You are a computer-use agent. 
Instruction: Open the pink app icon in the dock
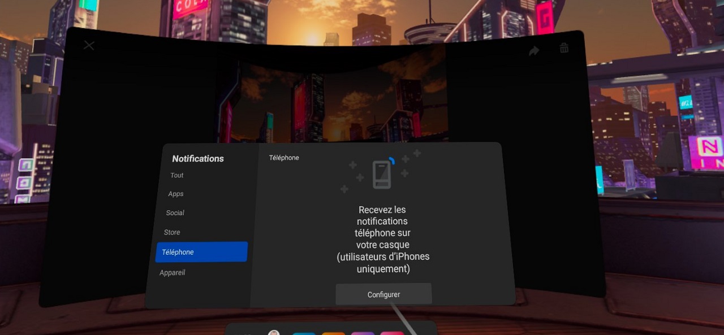click(x=392, y=334)
